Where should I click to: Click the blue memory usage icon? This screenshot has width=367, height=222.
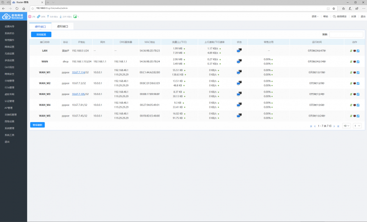[x=39, y=17]
